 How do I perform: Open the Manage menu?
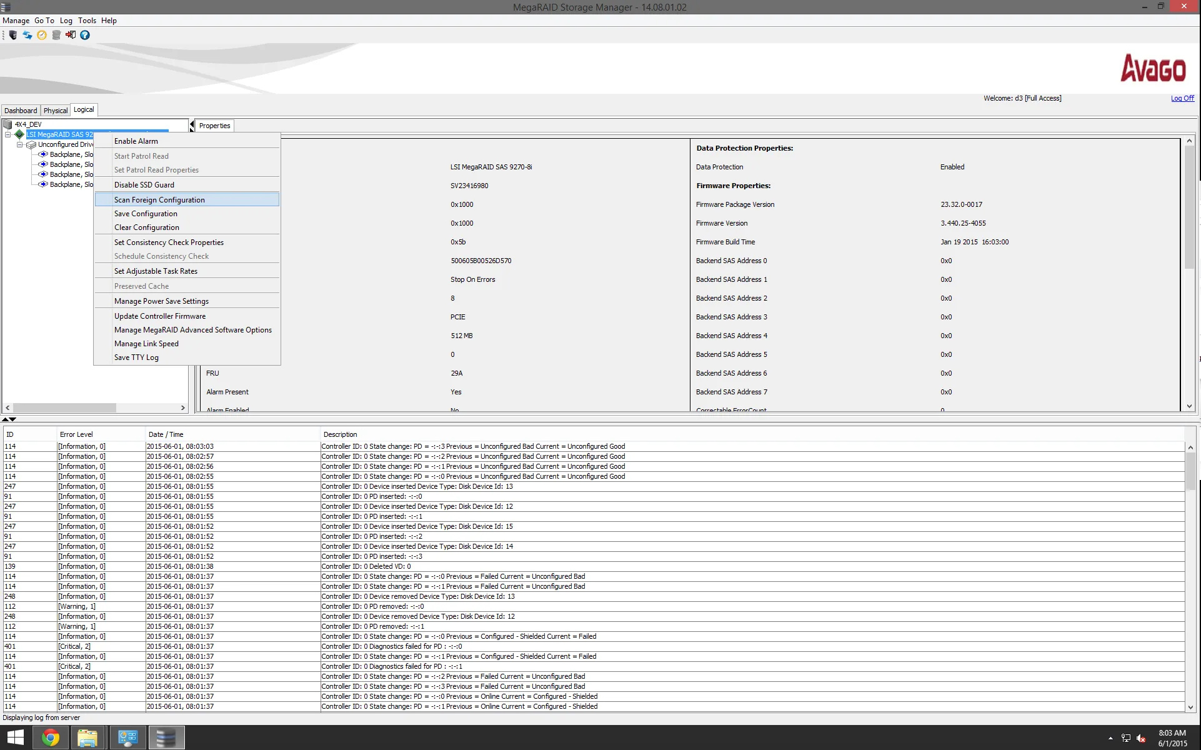16,20
